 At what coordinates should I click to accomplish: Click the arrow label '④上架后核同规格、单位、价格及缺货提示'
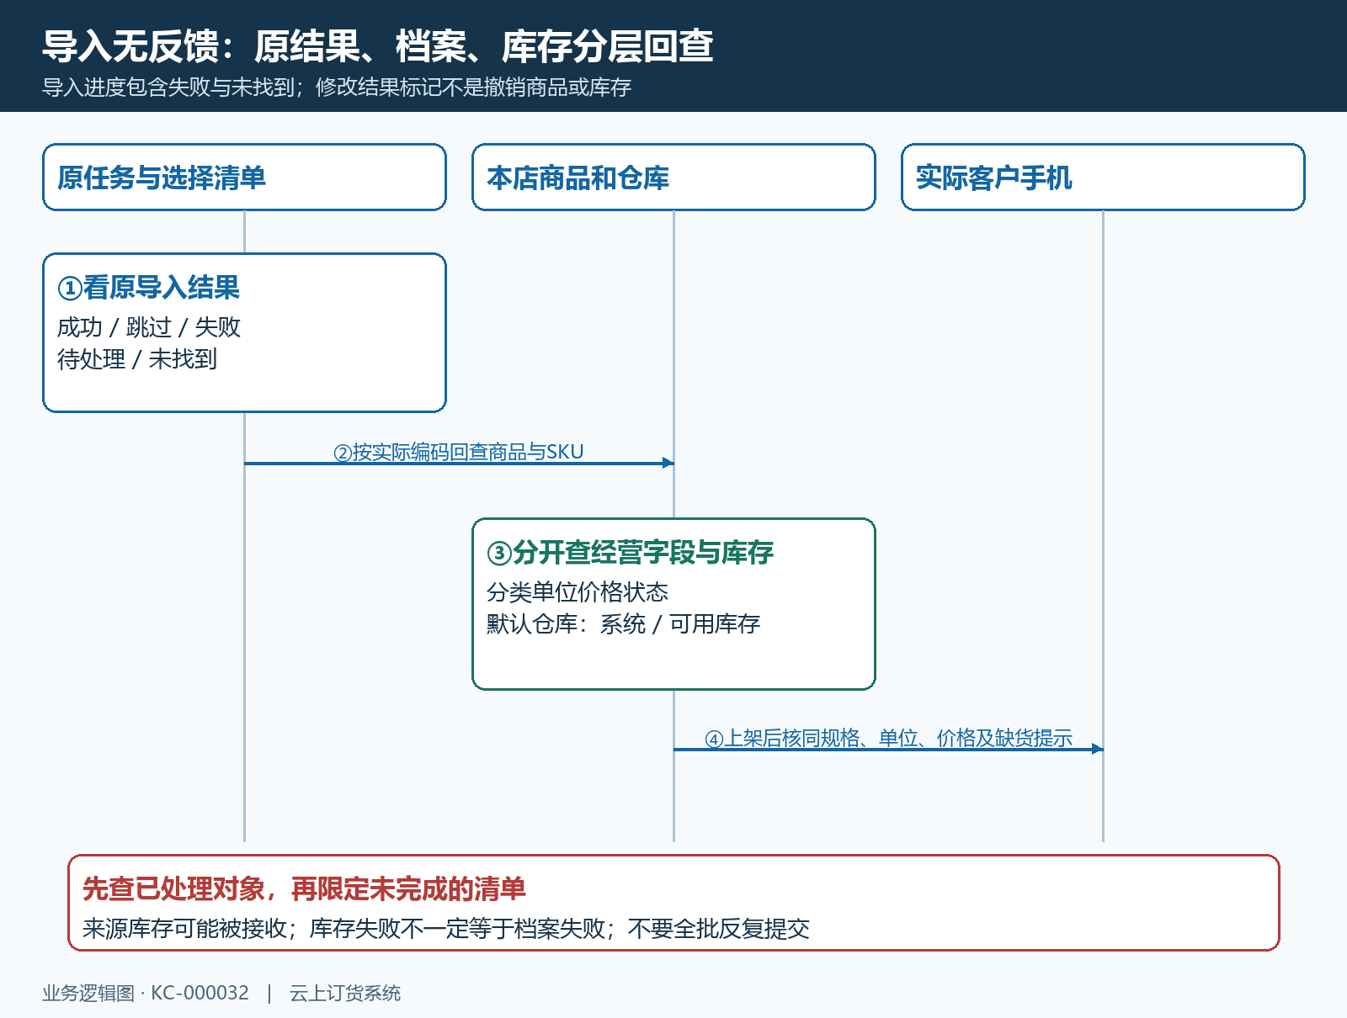point(889,738)
